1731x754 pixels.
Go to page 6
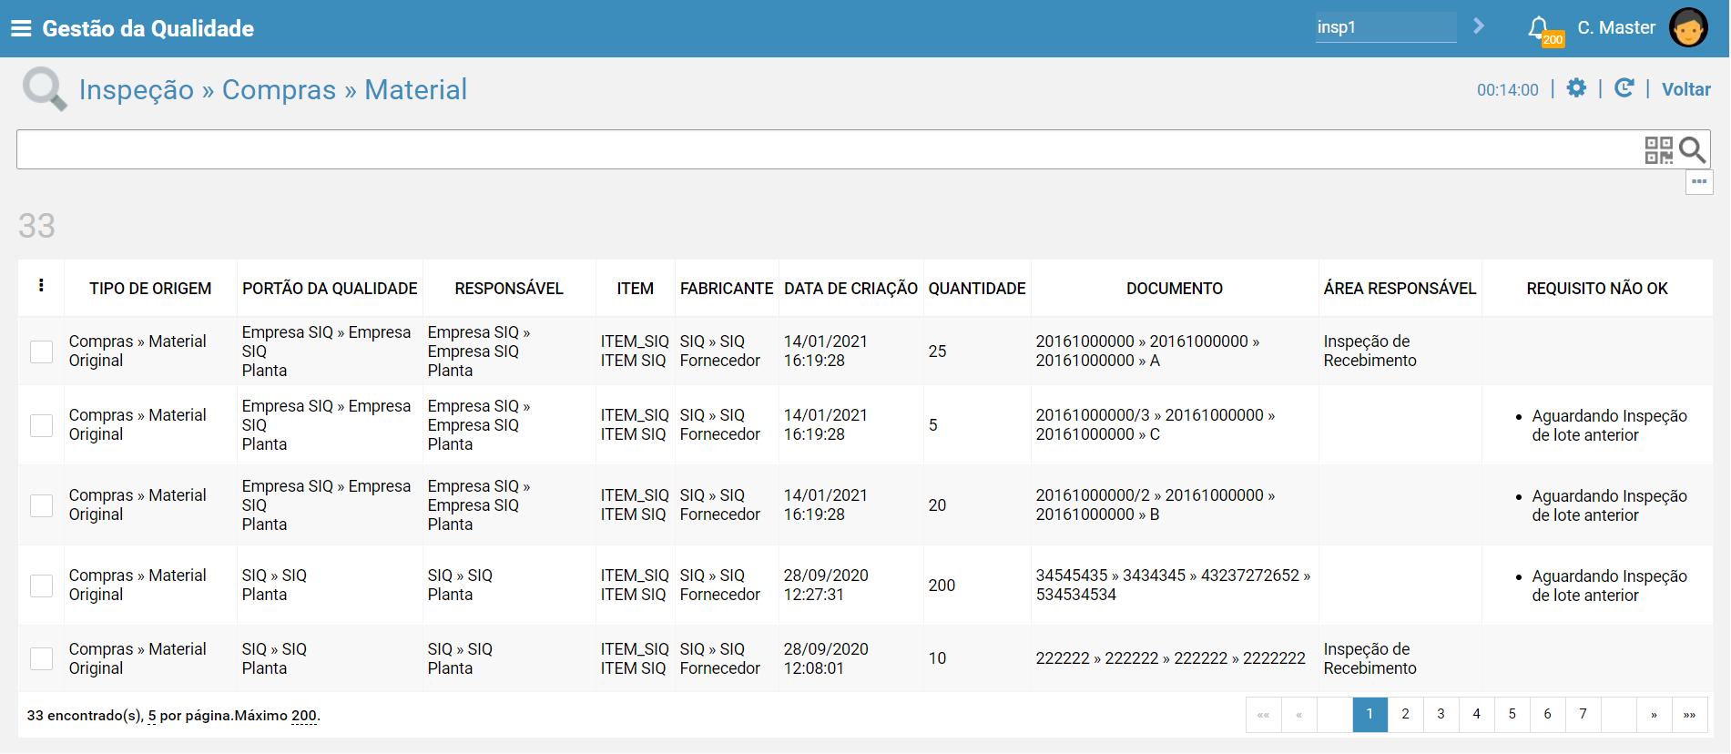(1547, 714)
